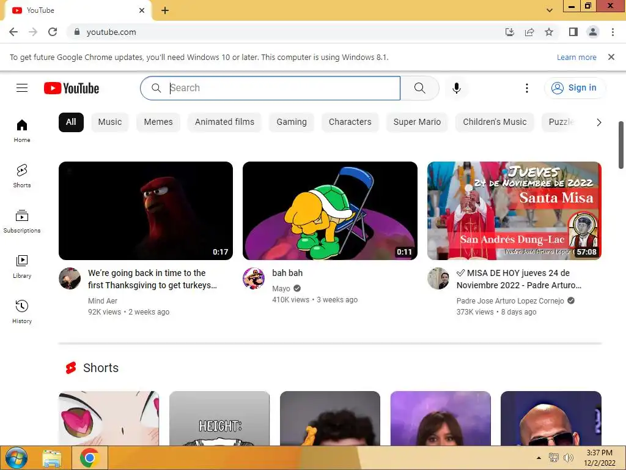Click Padre Jose Arturo Lopez Cornejo channel name

coord(510,300)
